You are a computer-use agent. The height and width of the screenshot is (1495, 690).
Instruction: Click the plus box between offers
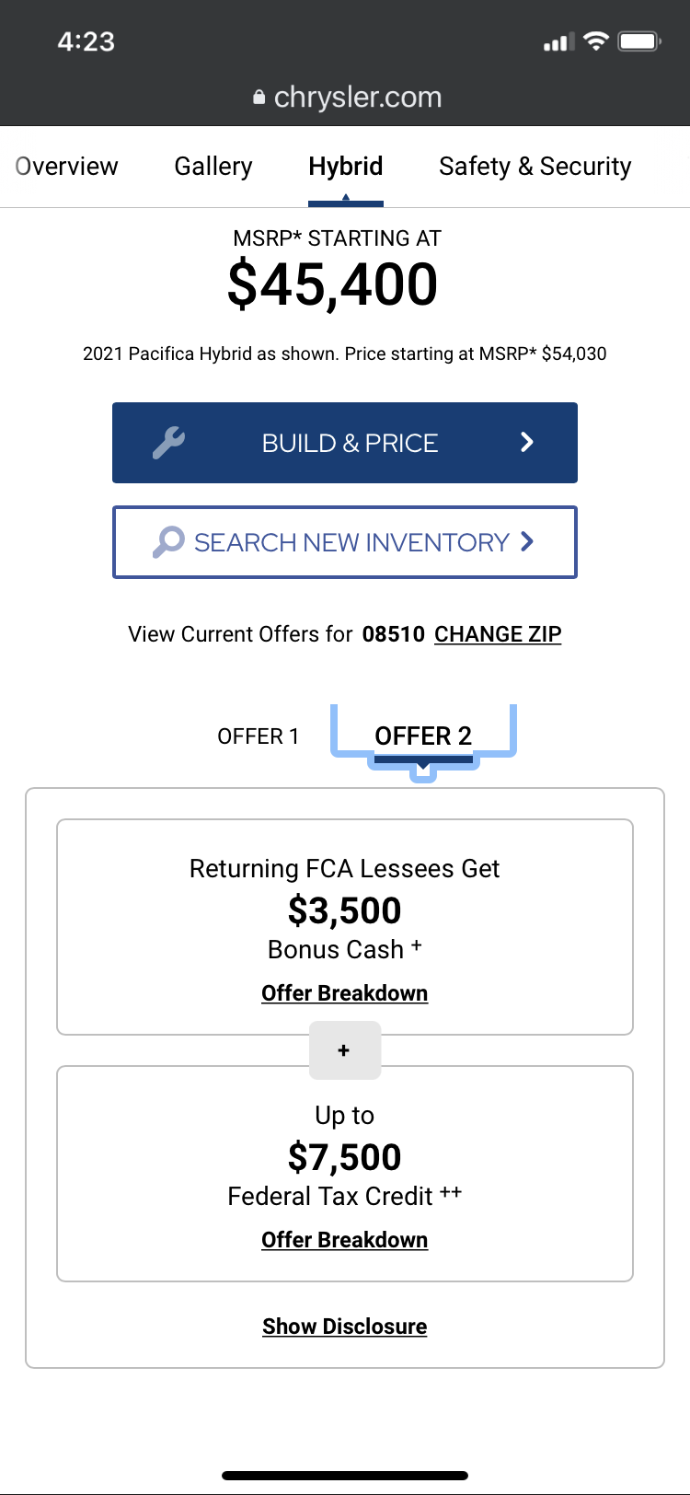tap(345, 1050)
